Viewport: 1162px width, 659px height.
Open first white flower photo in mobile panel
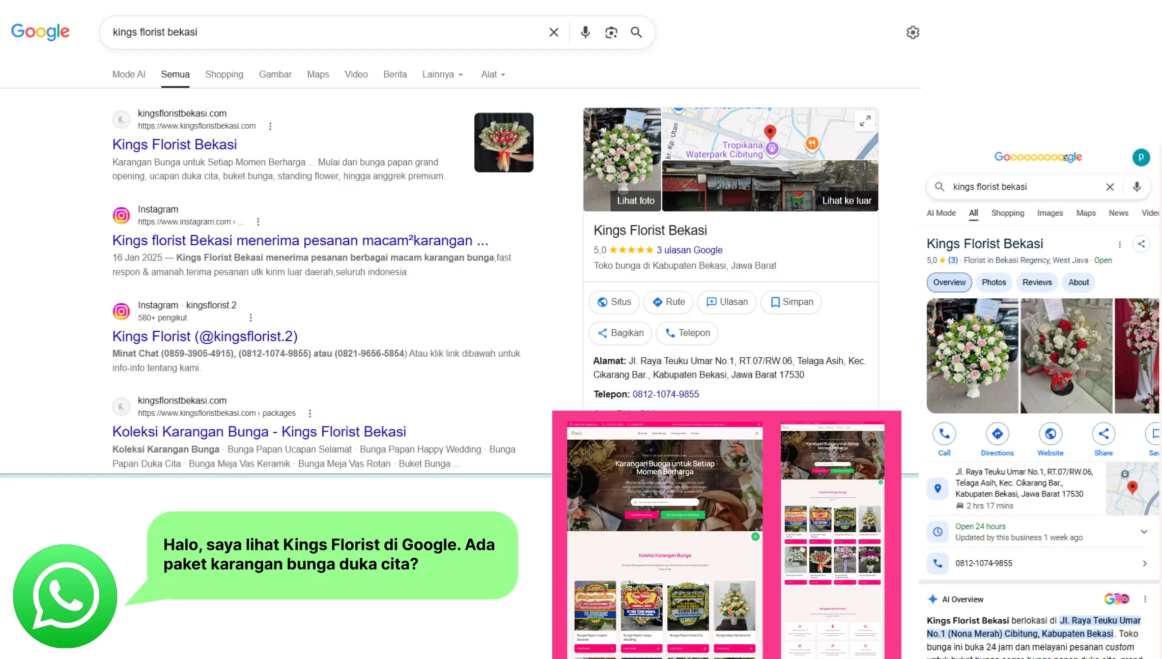click(972, 356)
